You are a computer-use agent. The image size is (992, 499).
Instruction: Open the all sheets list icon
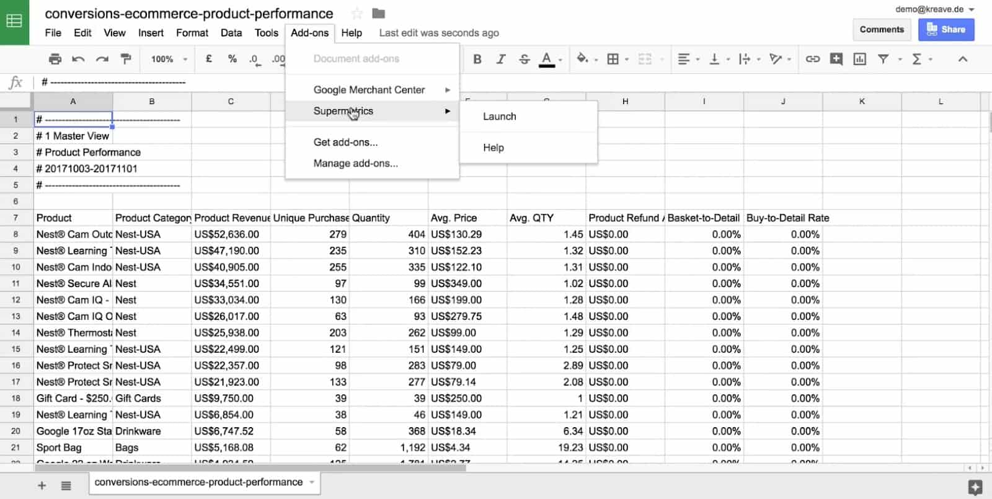point(66,485)
